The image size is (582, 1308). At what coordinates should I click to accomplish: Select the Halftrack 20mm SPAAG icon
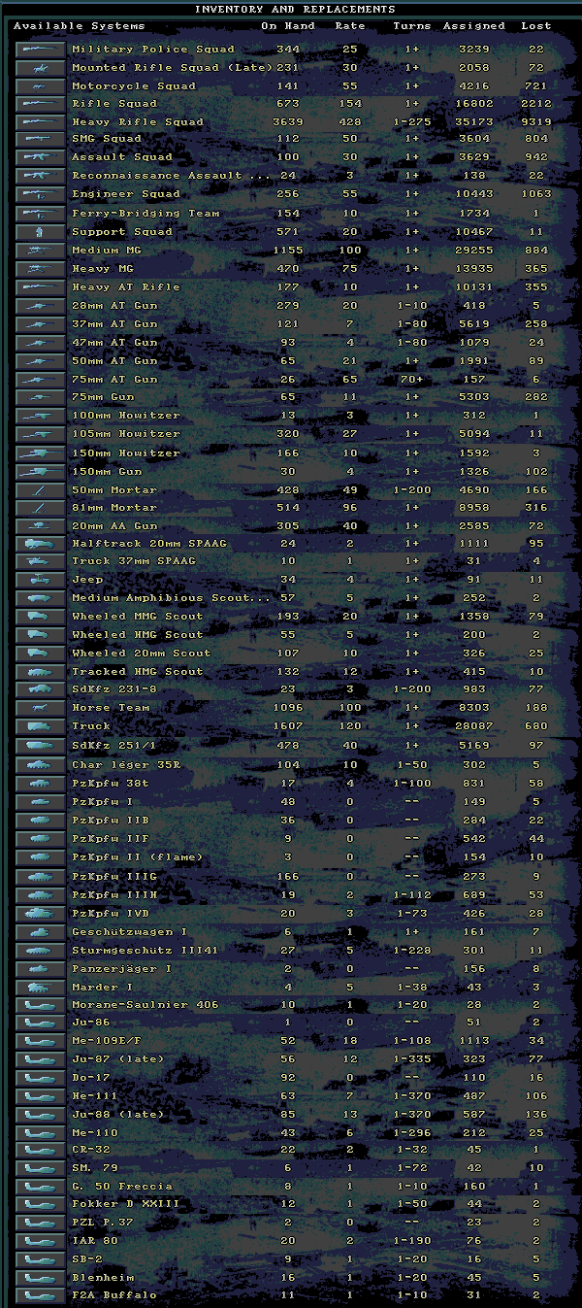pyautogui.click(x=41, y=544)
